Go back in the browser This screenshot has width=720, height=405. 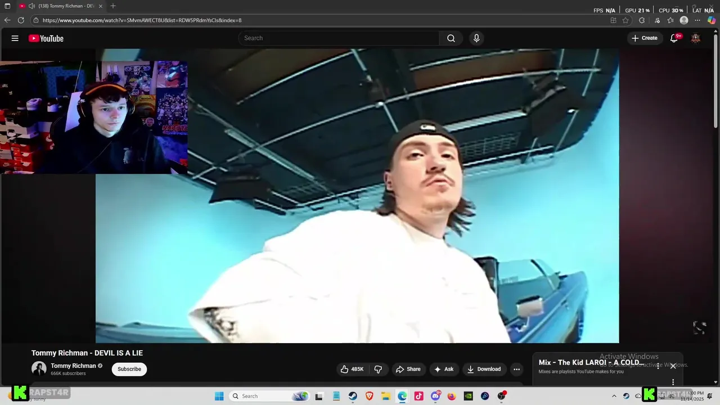[7, 20]
